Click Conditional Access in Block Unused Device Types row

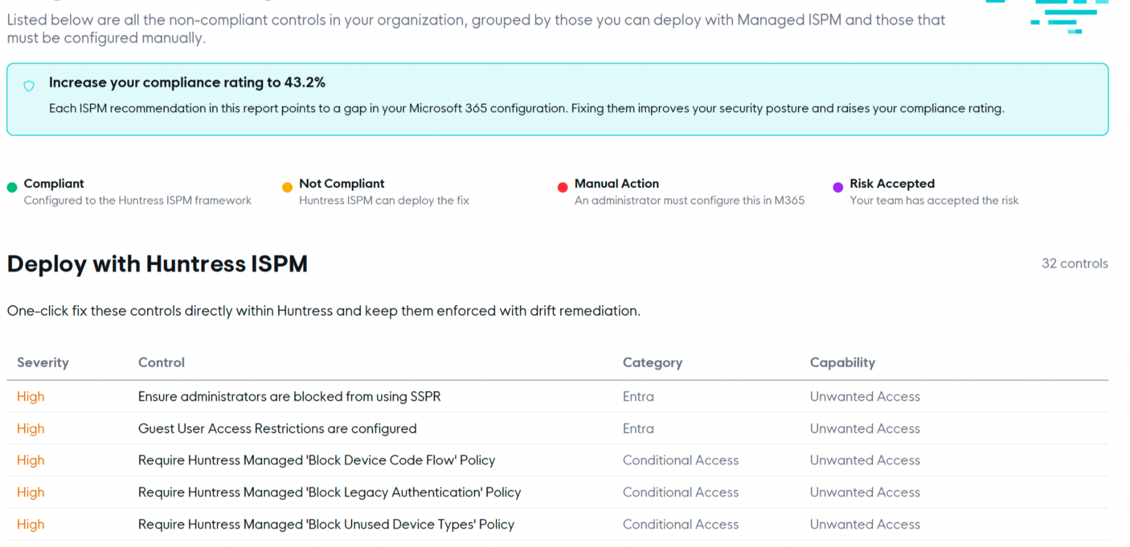pos(680,524)
